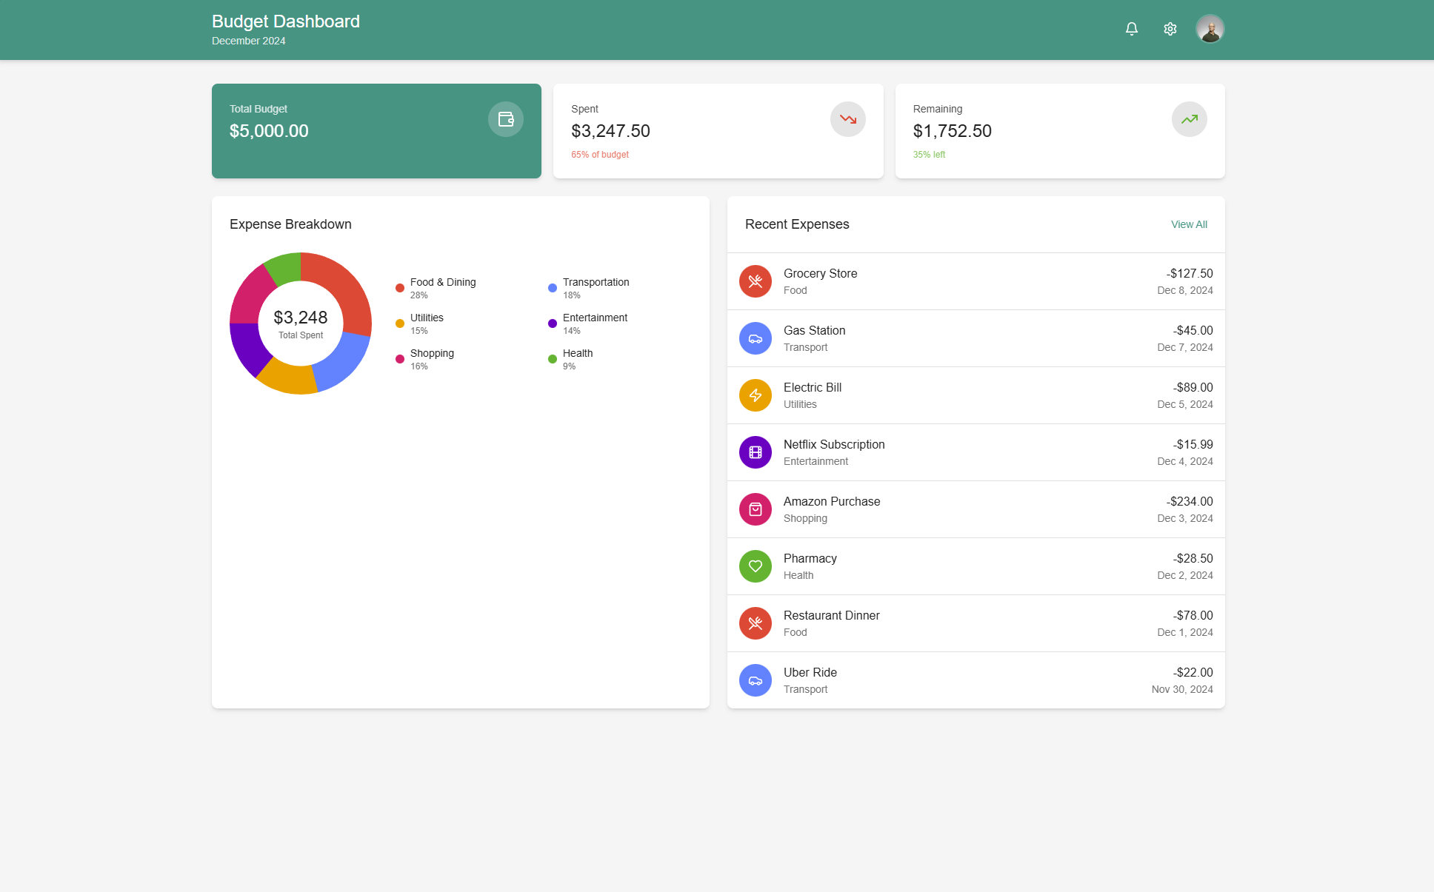The height and width of the screenshot is (892, 1434).
Task: Click the user profile avatar
Action: (1210, 29)
